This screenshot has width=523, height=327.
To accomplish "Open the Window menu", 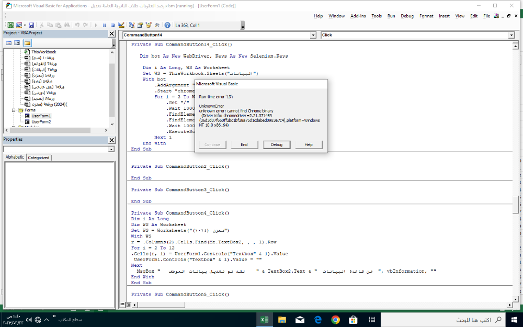I will (336, 16).
